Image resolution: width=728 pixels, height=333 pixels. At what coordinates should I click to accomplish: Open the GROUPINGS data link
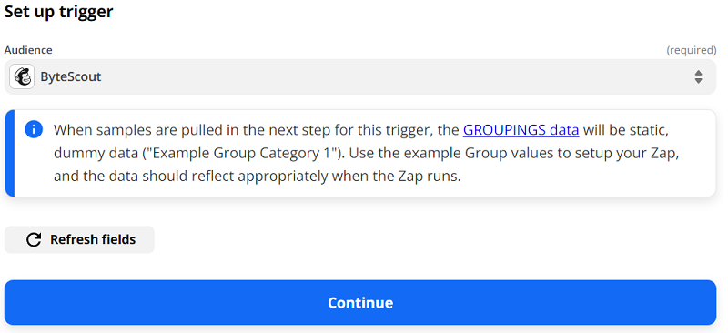pyautogui.click(x=521, y=130)
